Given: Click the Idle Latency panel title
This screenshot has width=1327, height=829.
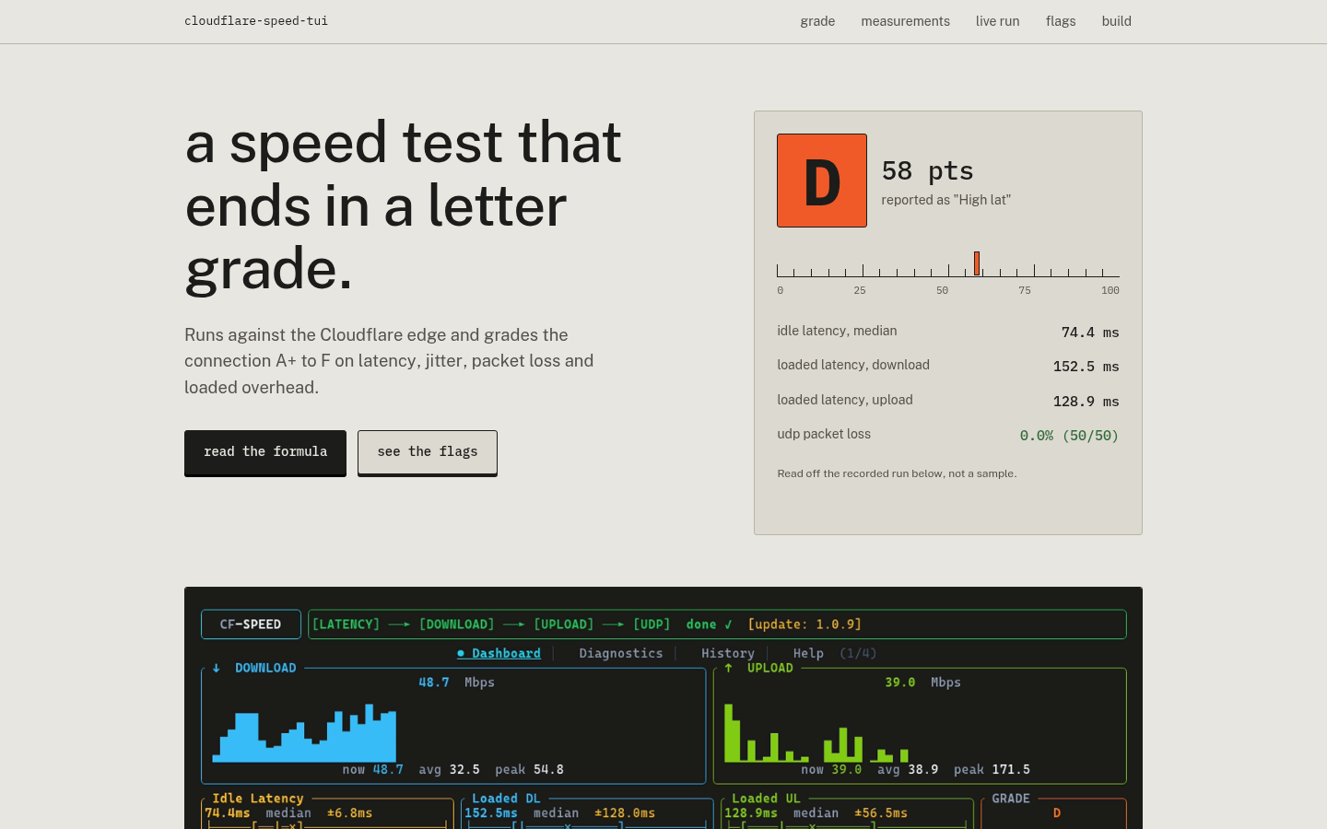Looking at the screenshot, I should (257, 799).
